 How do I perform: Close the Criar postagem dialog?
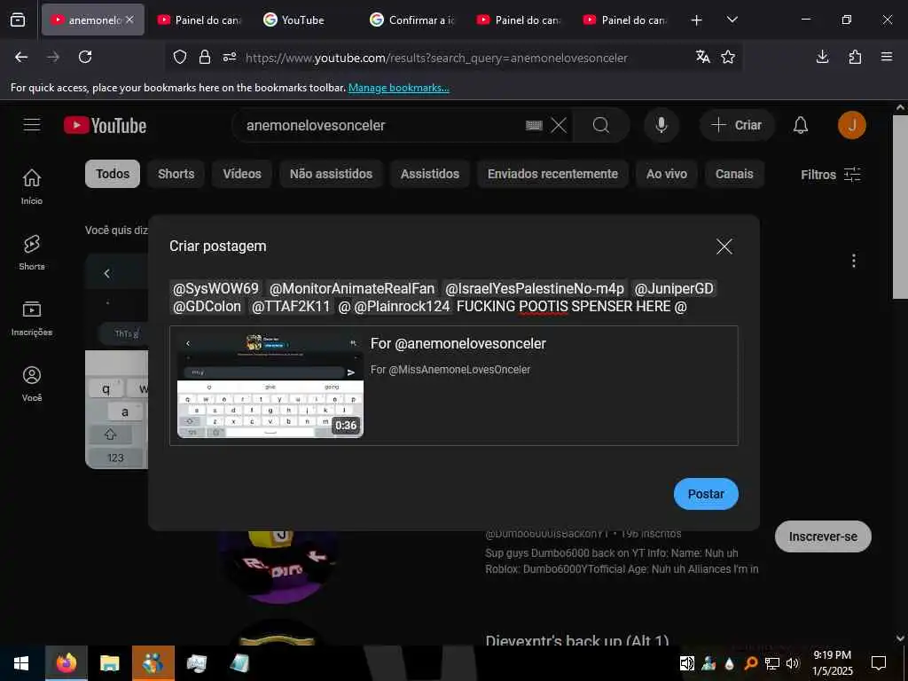point(724,247)
